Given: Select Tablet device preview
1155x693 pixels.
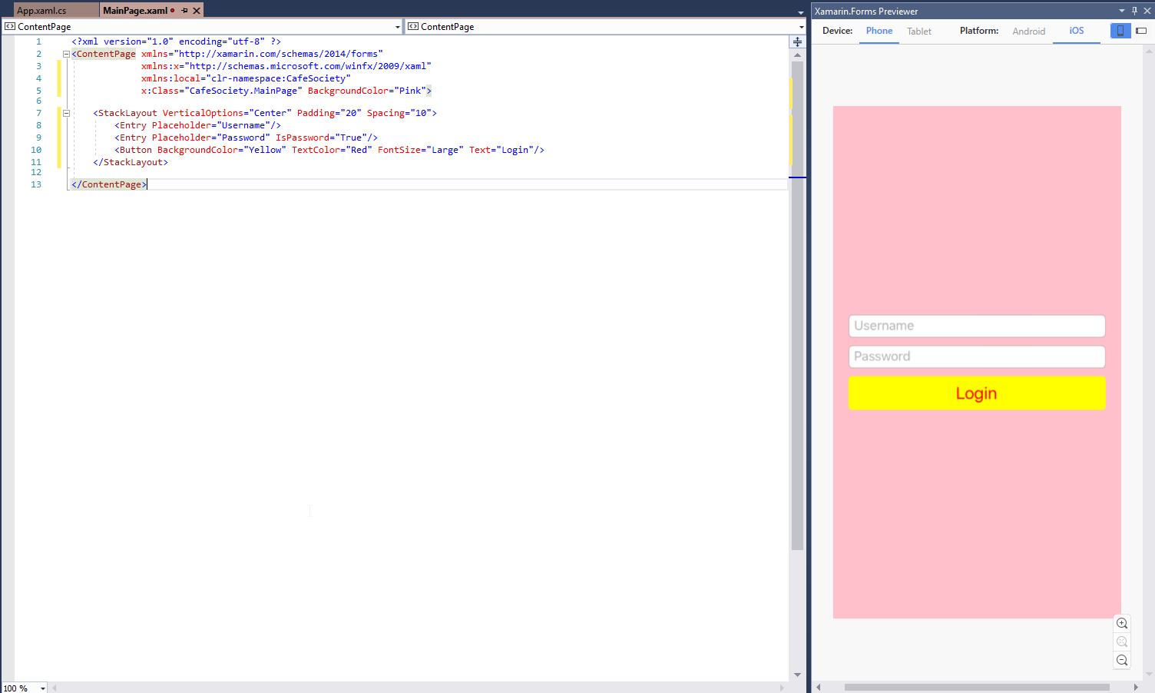Looking at the screenshot, I should 918,31.
